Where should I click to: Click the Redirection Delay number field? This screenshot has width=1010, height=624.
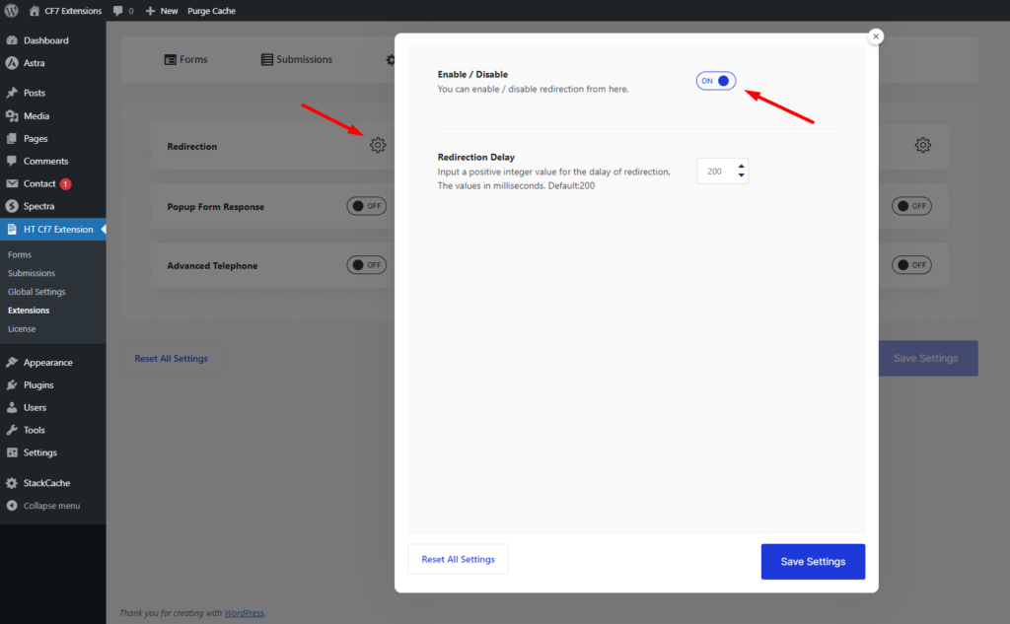coord(714,172)
